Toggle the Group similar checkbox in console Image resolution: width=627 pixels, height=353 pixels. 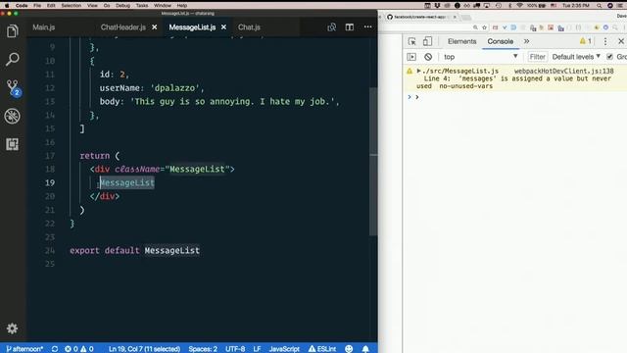point(609,57)
